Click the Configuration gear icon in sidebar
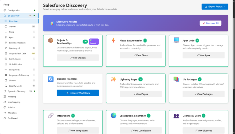The width and height of the screenshot is (235, 134). coord(5,10)
